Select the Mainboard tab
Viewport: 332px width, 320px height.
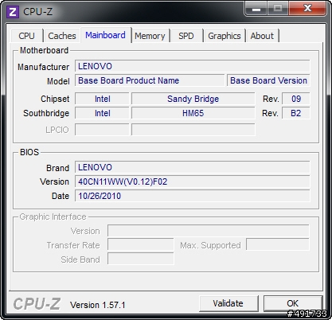(x=105, y=35)
